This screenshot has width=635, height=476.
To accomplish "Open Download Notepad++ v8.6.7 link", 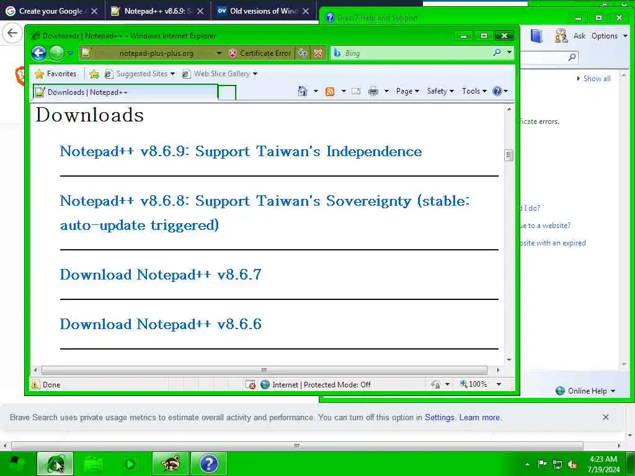I will 161,275.
